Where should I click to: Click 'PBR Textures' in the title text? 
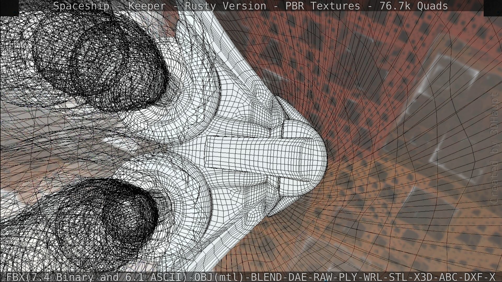coord(323,6)
